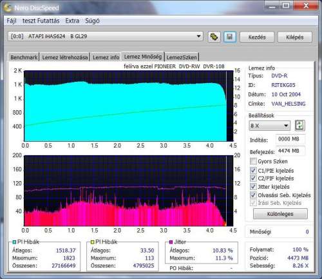Click the PI maximum value 1823

(x=69, y=258)
